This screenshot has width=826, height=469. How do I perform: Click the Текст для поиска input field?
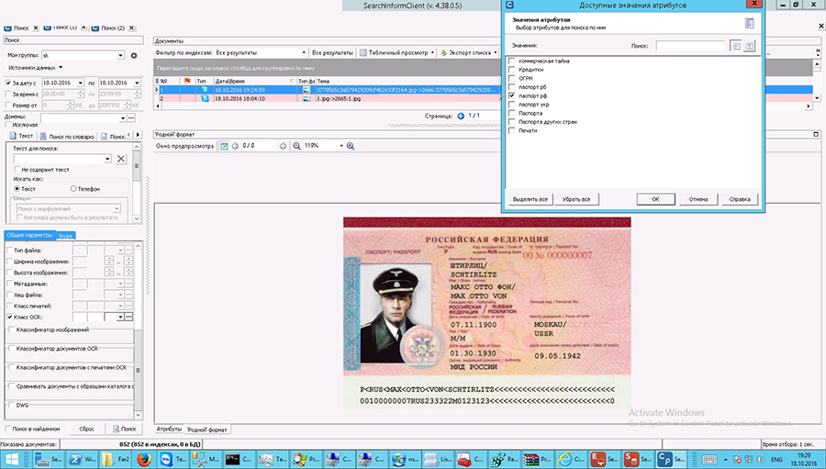(62, 159)
